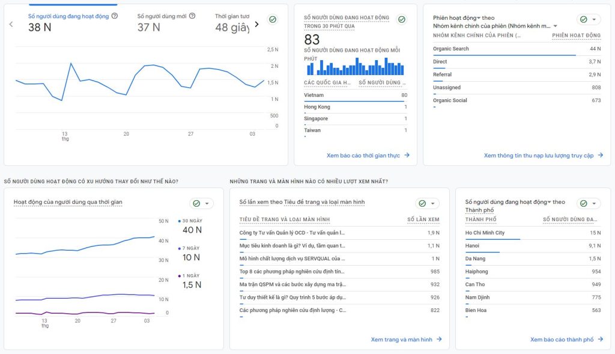Screen dimensions: 615x354
Task: Click green check icon above the main line chart
Action: coord(273,19)
